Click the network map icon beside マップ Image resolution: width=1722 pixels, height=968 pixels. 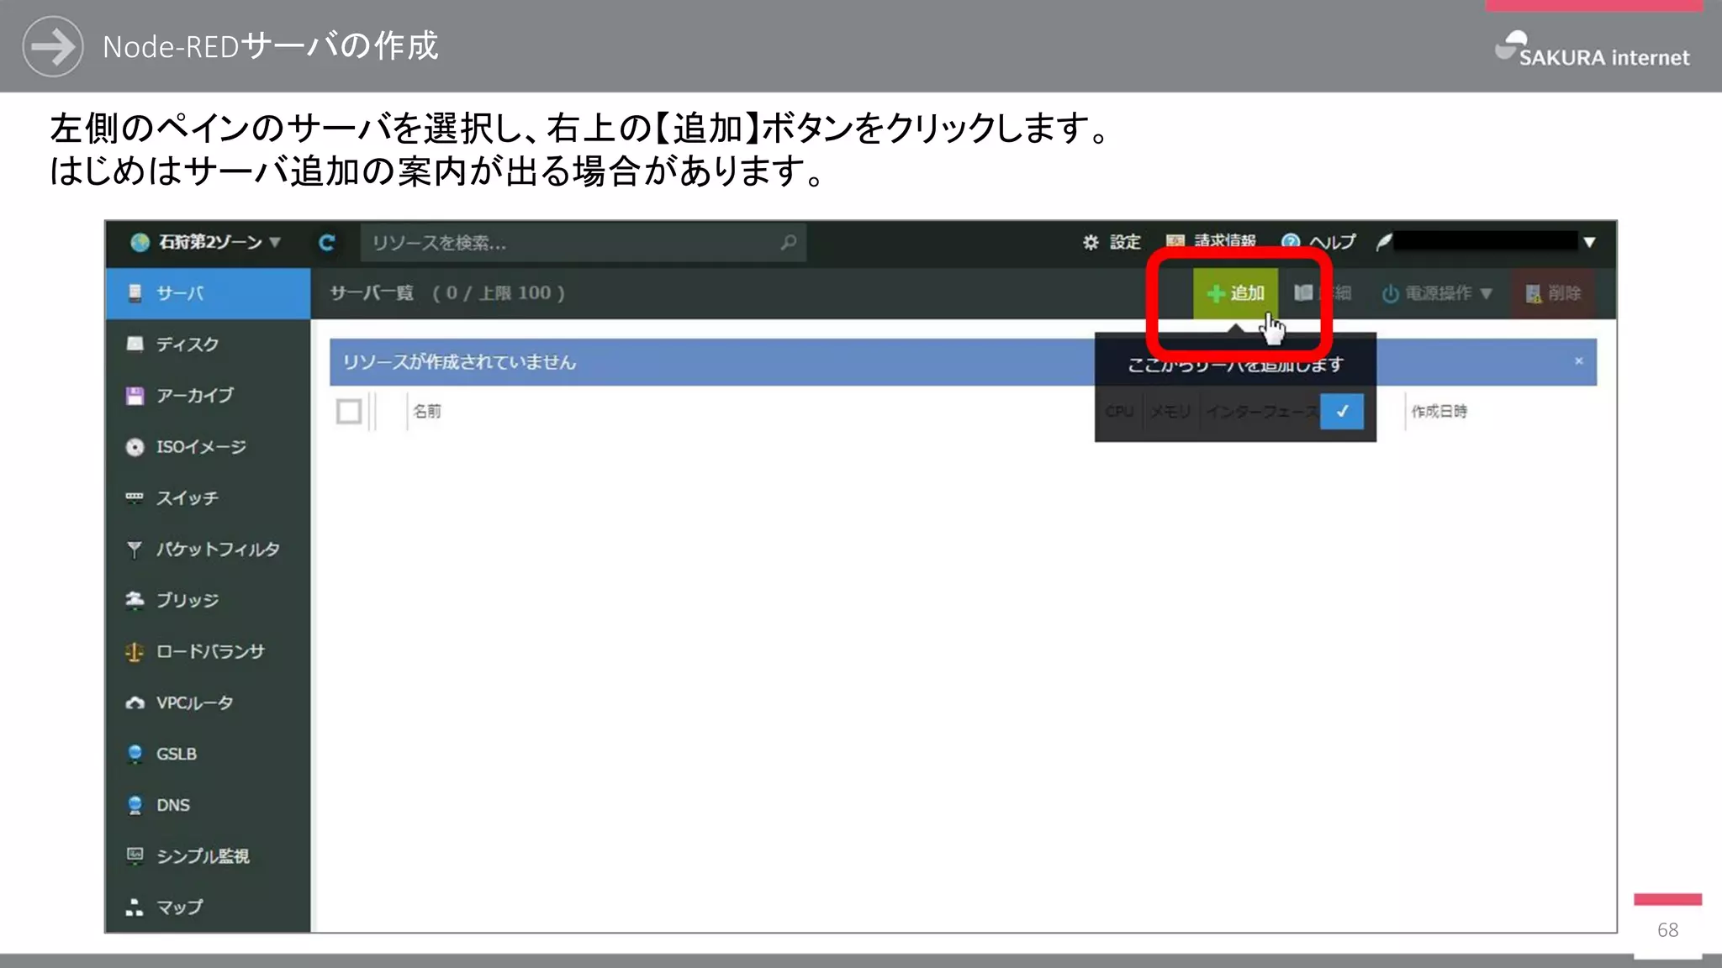(x=135, y=907)
